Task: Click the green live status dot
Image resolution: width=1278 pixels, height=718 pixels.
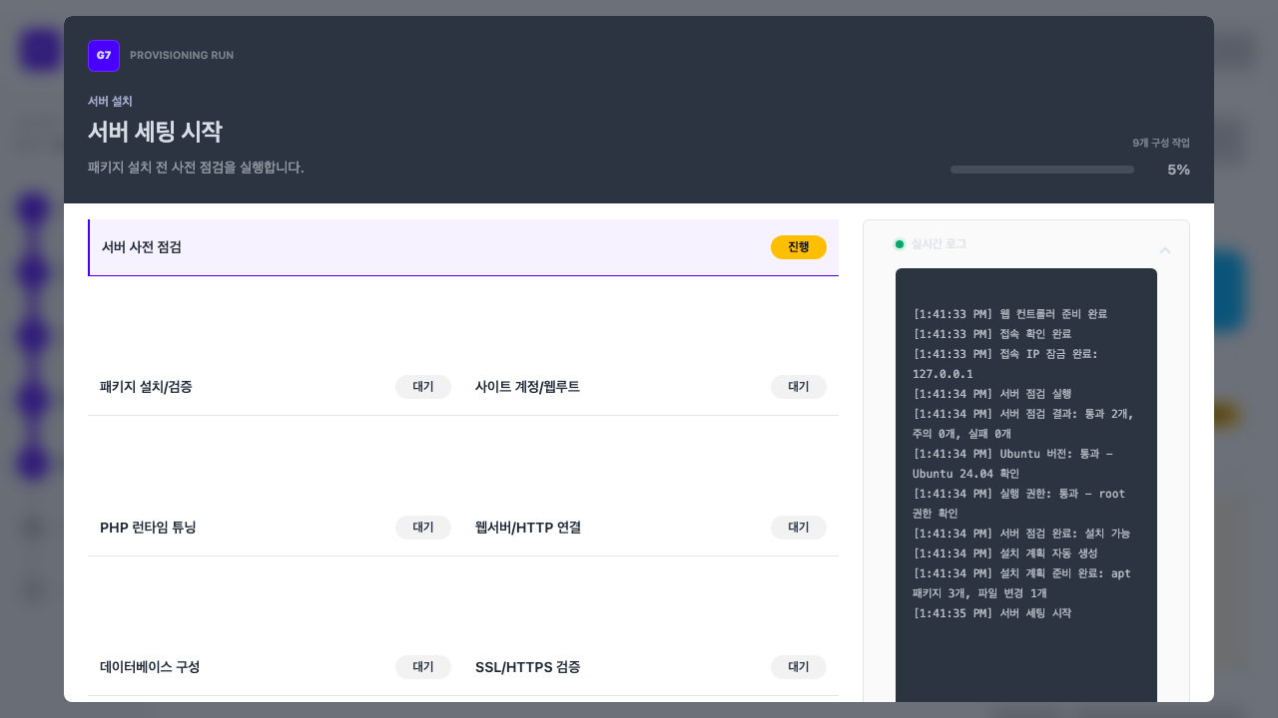Action: point(899,244)
